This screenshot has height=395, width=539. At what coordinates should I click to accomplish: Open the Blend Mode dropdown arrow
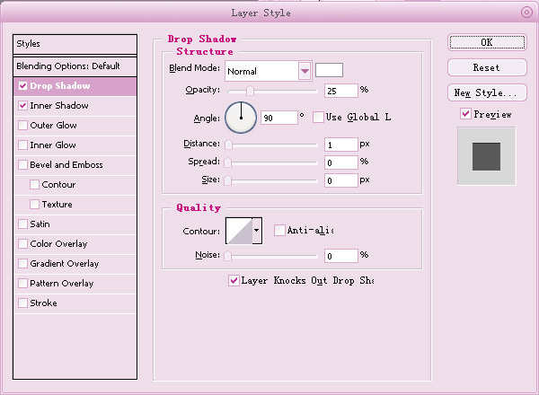(305, 71)
